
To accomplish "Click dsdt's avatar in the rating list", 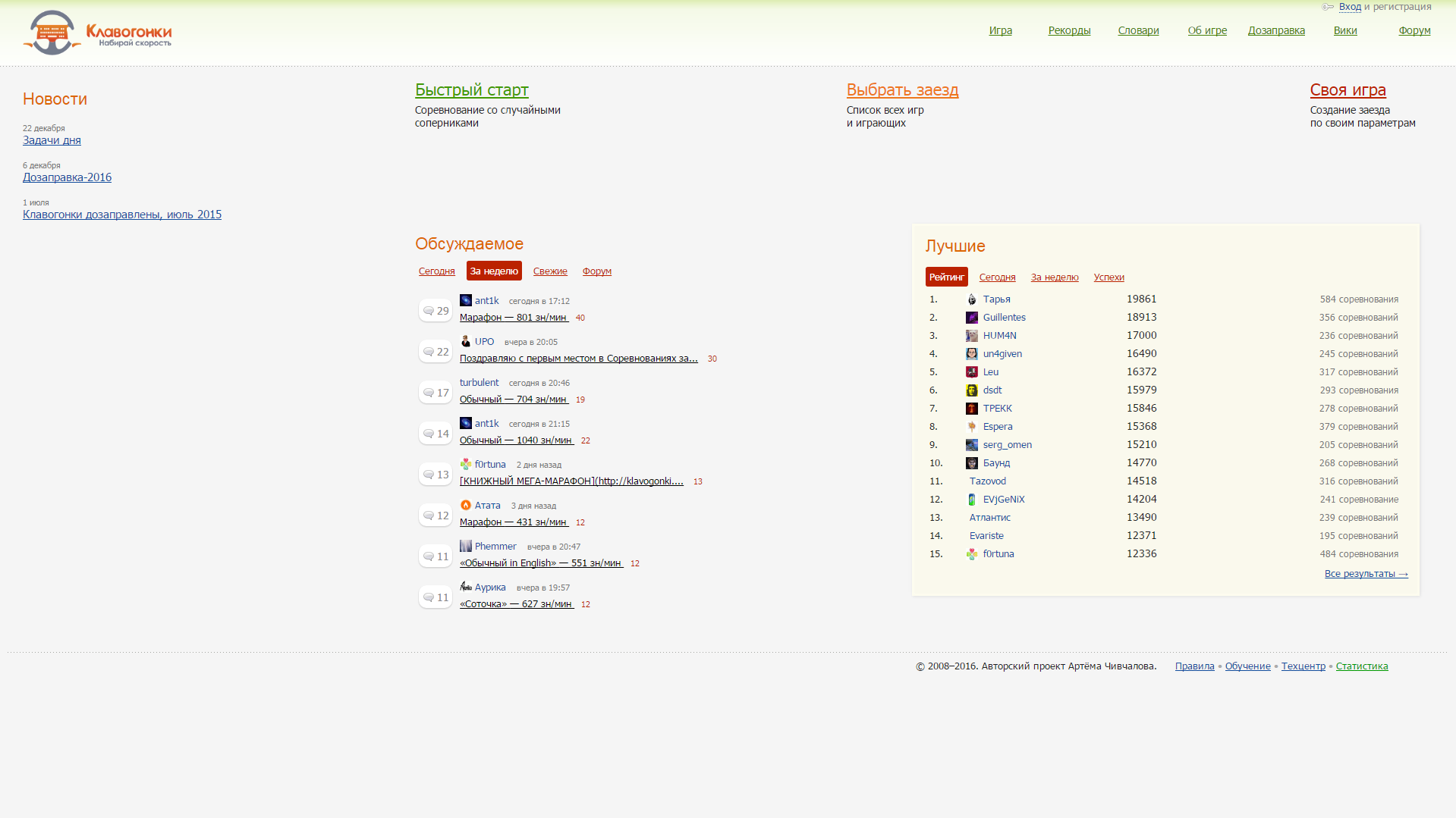I will tap(972, 390).
